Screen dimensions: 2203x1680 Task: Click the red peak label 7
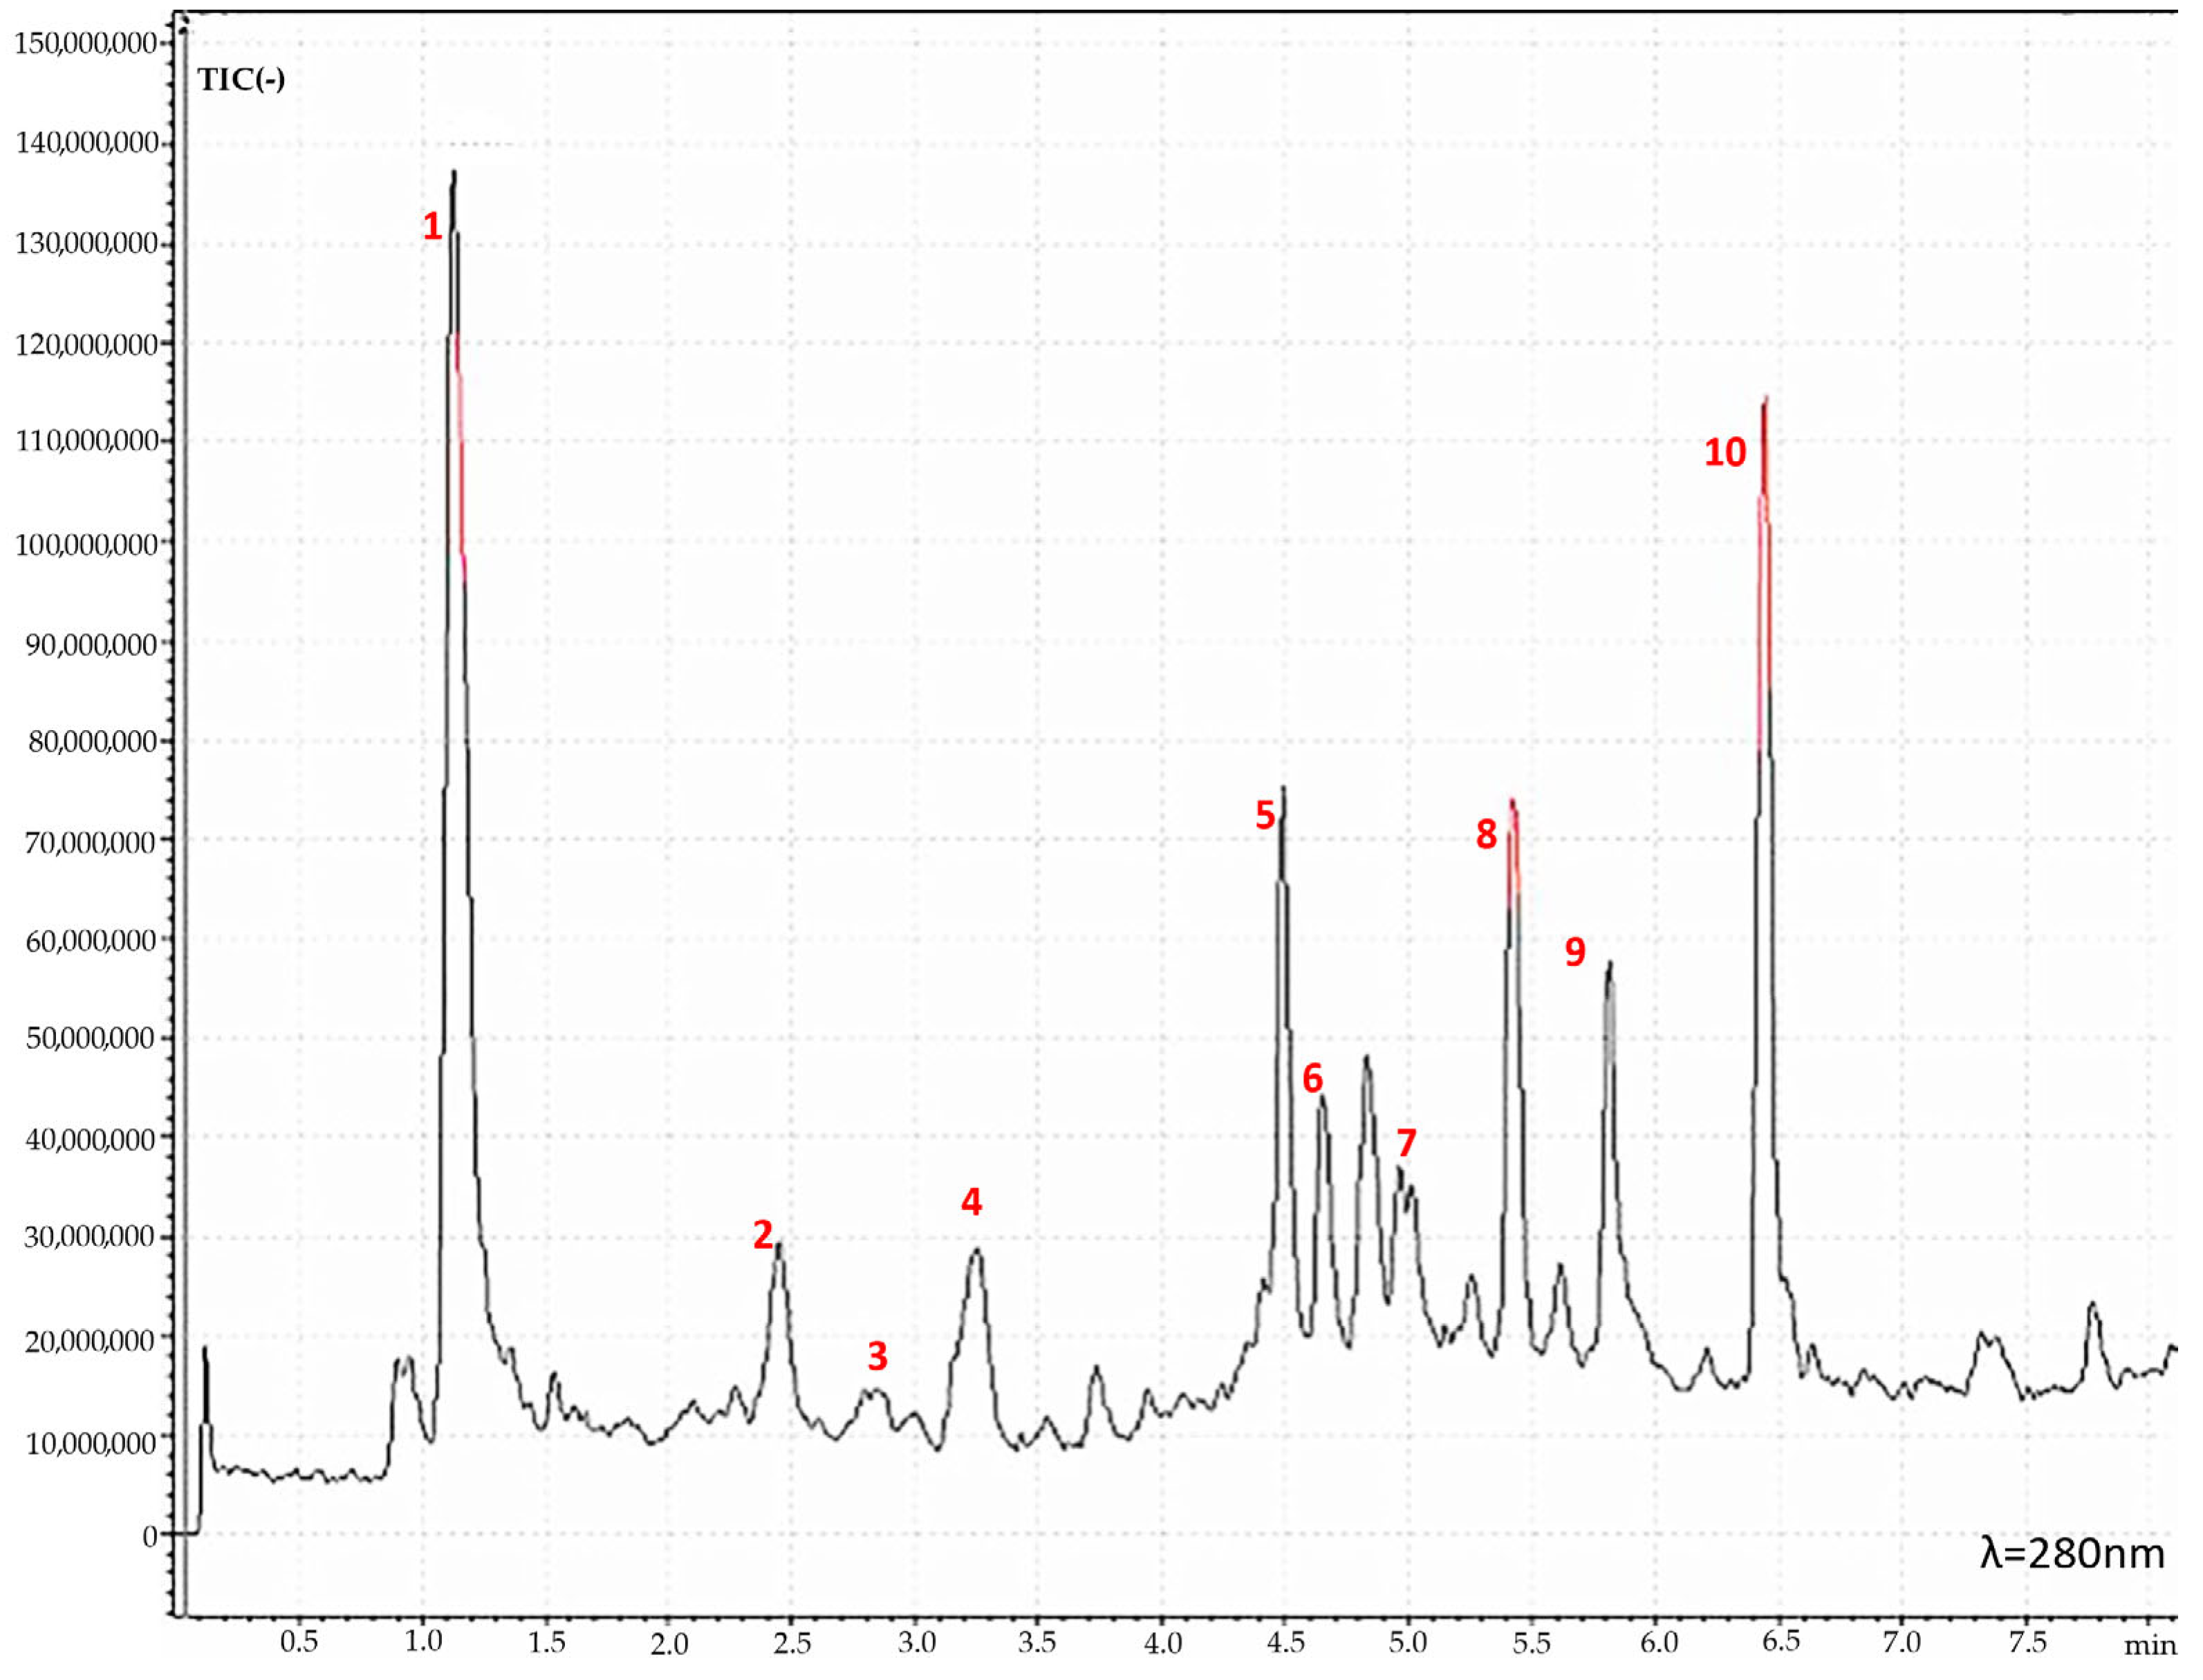1406,1142
